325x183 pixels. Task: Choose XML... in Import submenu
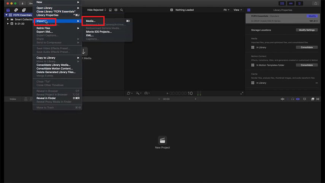point(107,35)
